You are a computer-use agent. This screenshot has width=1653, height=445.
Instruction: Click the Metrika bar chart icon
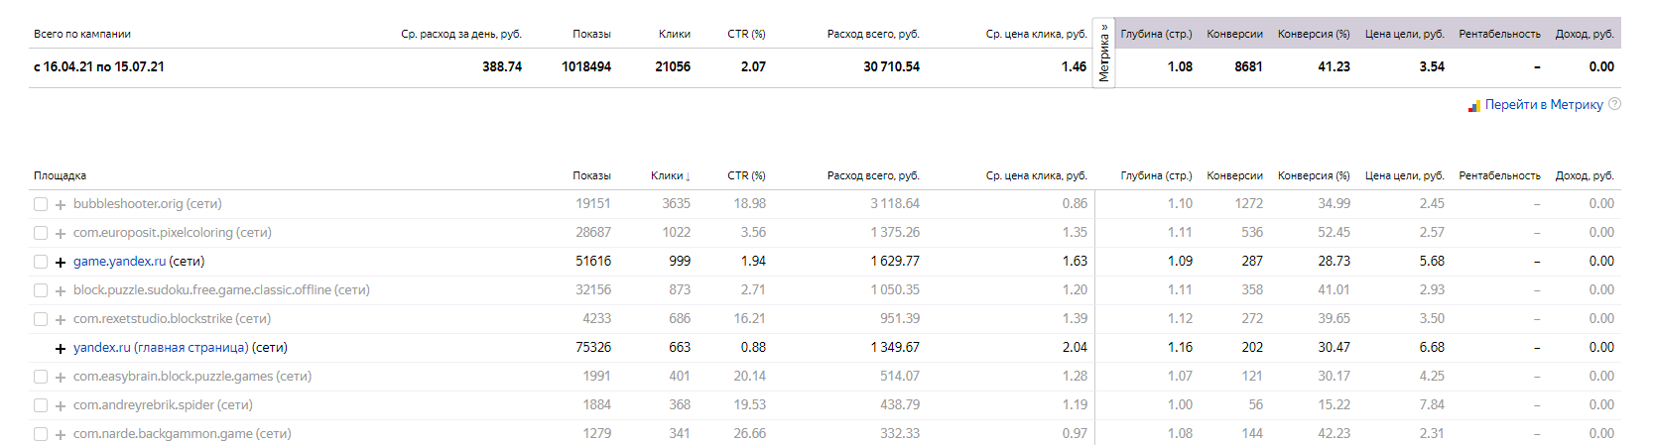1474,106
